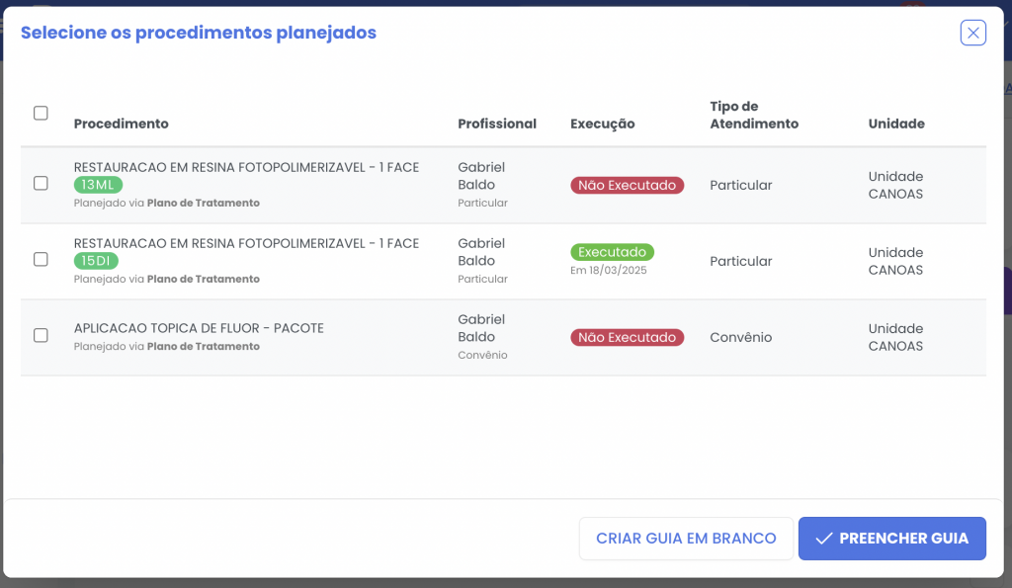1012x588 pixels.
Task: Click the execution date Em 18/03/2025
Action: (x=609, y=270)
